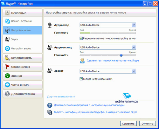The height and width of the screenshot is (129, 159).
Task: Click the Отменить button
Action: [x=148, y=124]
